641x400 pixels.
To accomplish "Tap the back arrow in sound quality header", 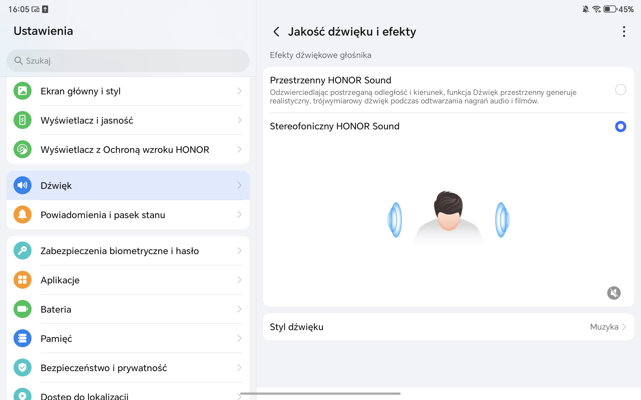I will tap(276, 32).
